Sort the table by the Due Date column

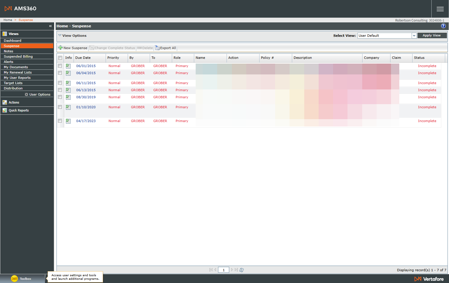point(83,58)
